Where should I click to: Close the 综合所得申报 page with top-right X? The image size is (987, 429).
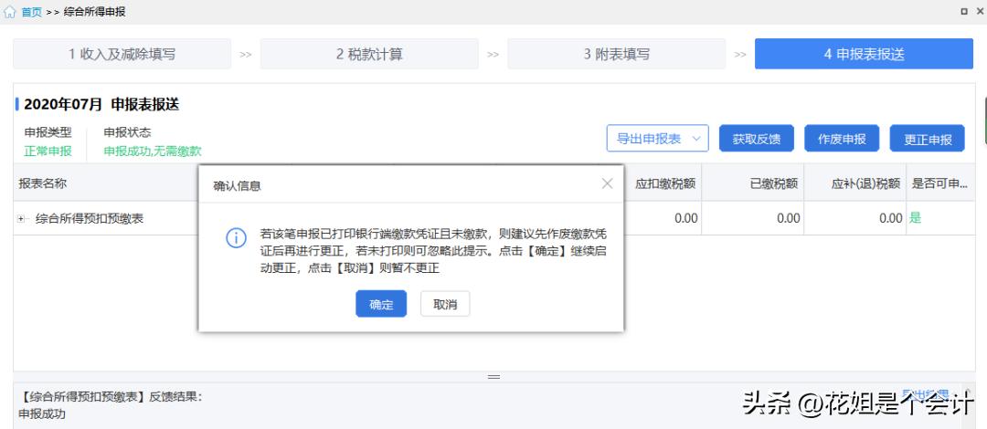(978, 12)
